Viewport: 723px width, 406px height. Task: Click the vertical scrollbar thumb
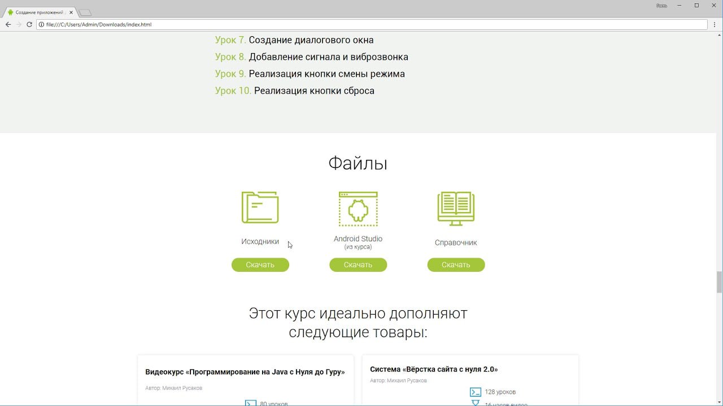(719, 282)
